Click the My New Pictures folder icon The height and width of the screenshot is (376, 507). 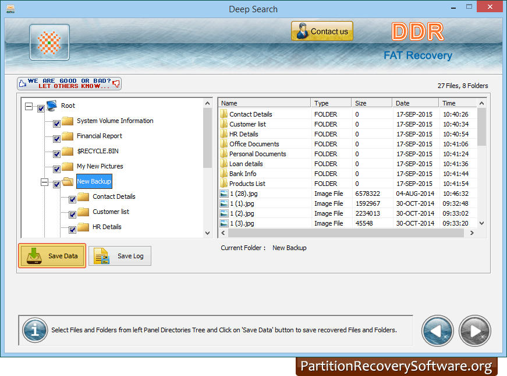pyautogui.click(x=68, y=166)
